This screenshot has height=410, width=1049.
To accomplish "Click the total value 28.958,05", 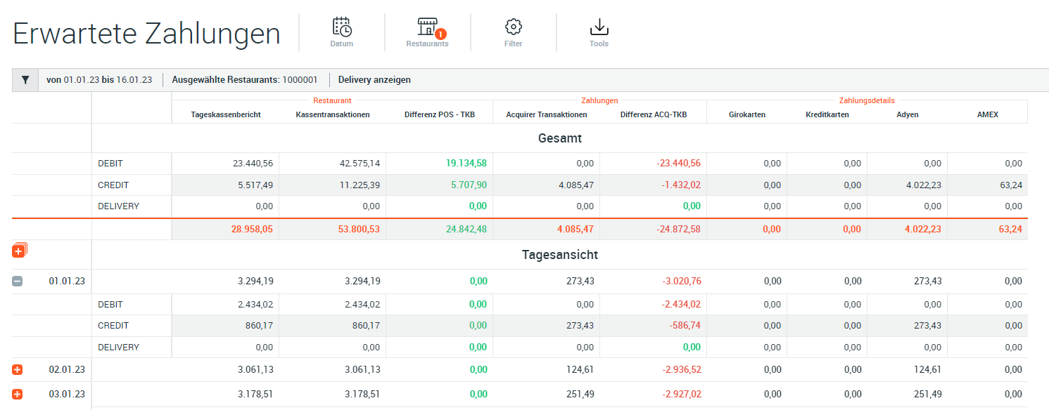I will [x=252, y=229].
